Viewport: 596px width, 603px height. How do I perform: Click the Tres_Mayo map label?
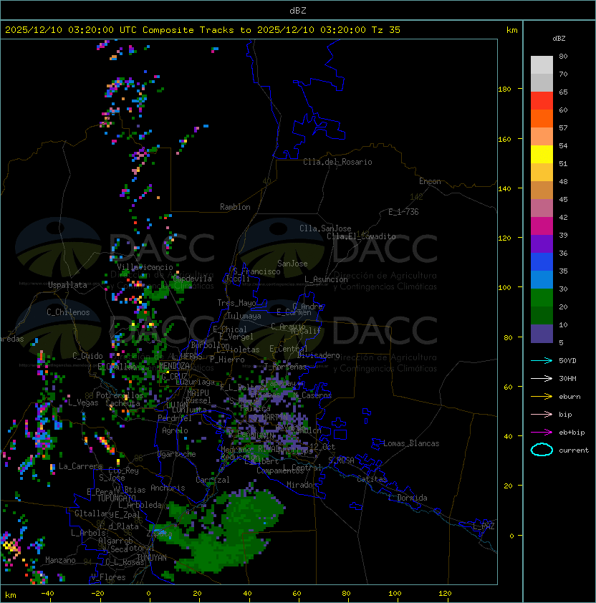point(236,303)
